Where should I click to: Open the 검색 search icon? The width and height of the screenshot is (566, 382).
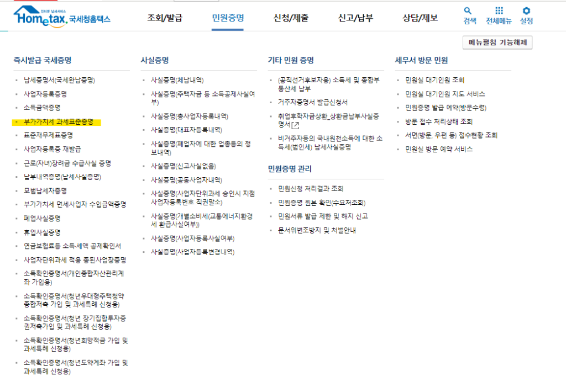tap(468, 11)
